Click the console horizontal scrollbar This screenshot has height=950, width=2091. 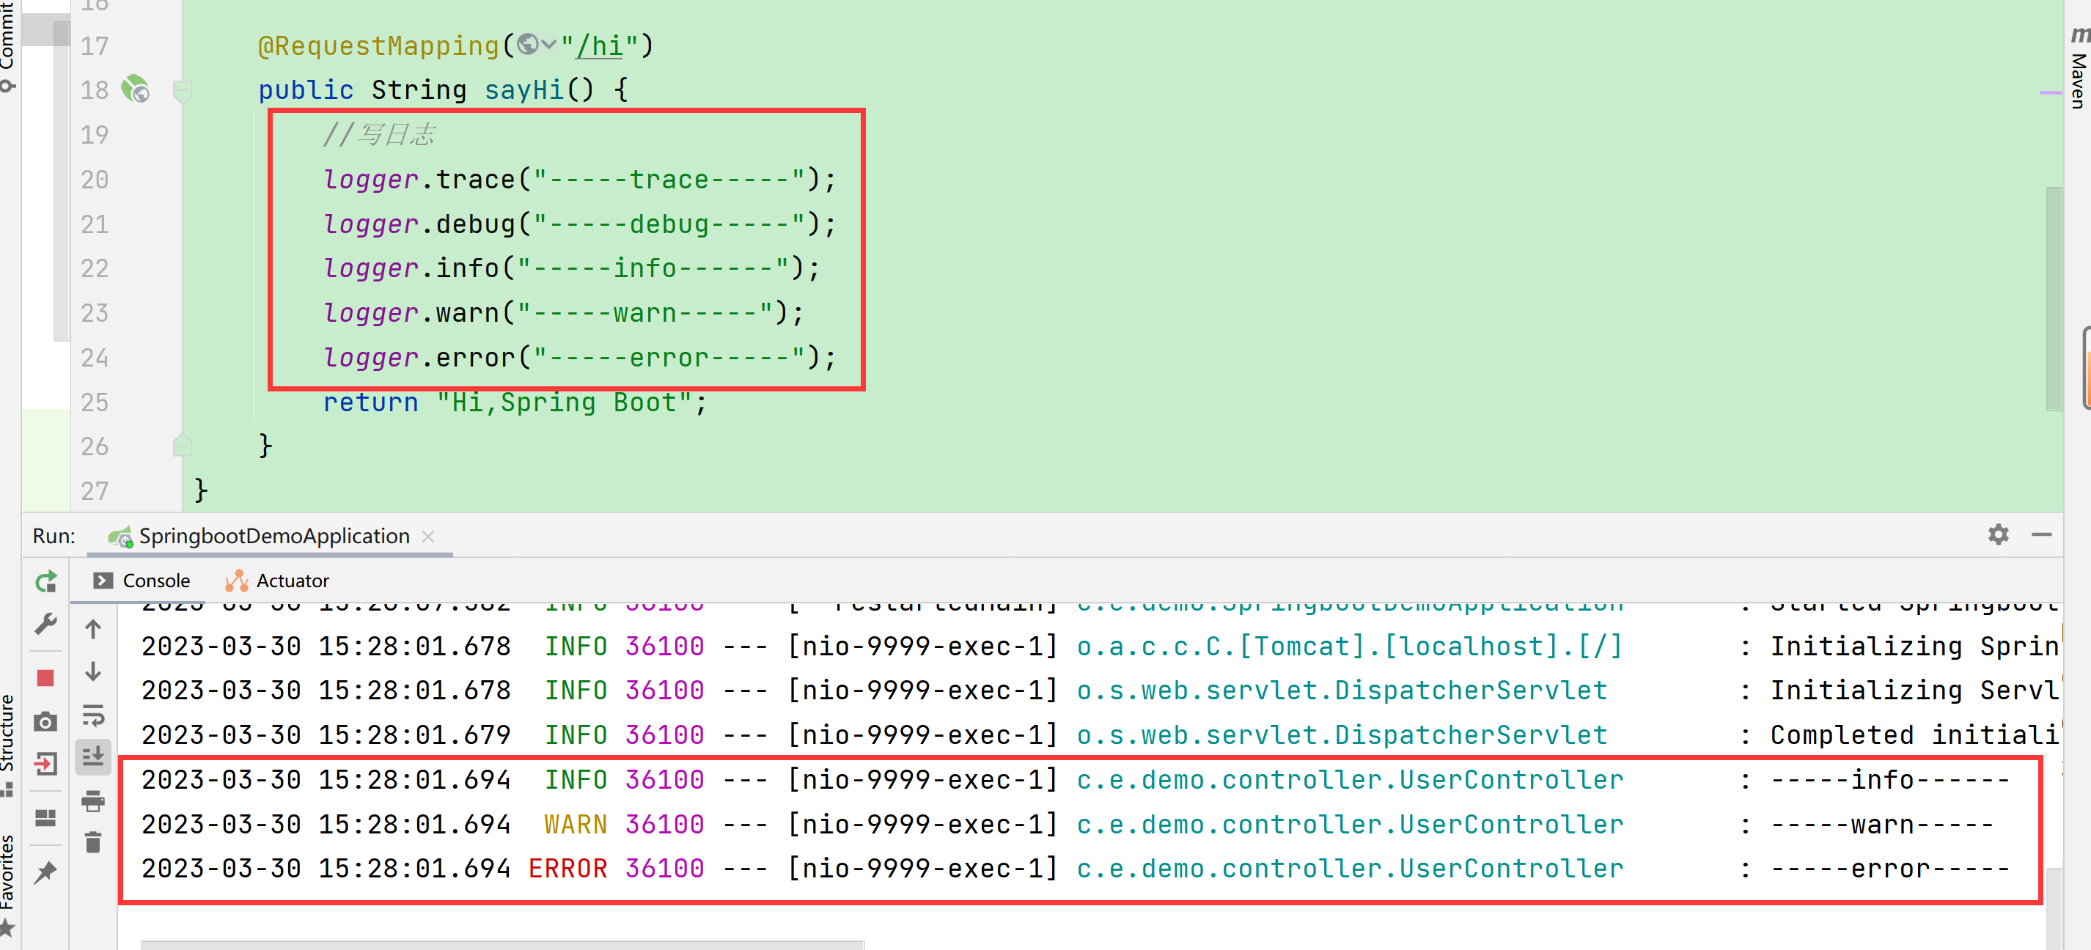click(x=502, y=945)
